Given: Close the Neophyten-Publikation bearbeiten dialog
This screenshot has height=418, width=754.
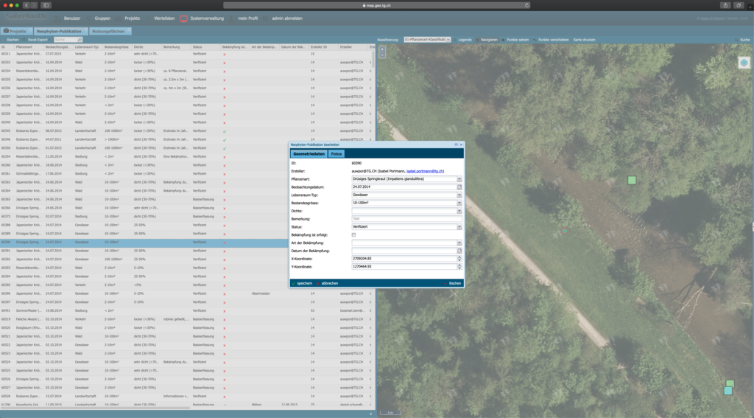Looking at the screenshot, I should (x=461, y=144).
